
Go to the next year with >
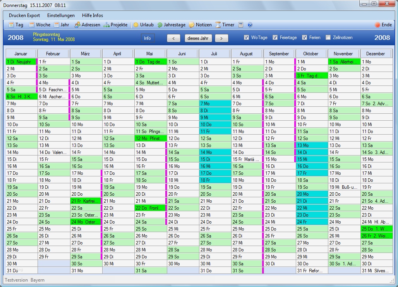[221, 38]
